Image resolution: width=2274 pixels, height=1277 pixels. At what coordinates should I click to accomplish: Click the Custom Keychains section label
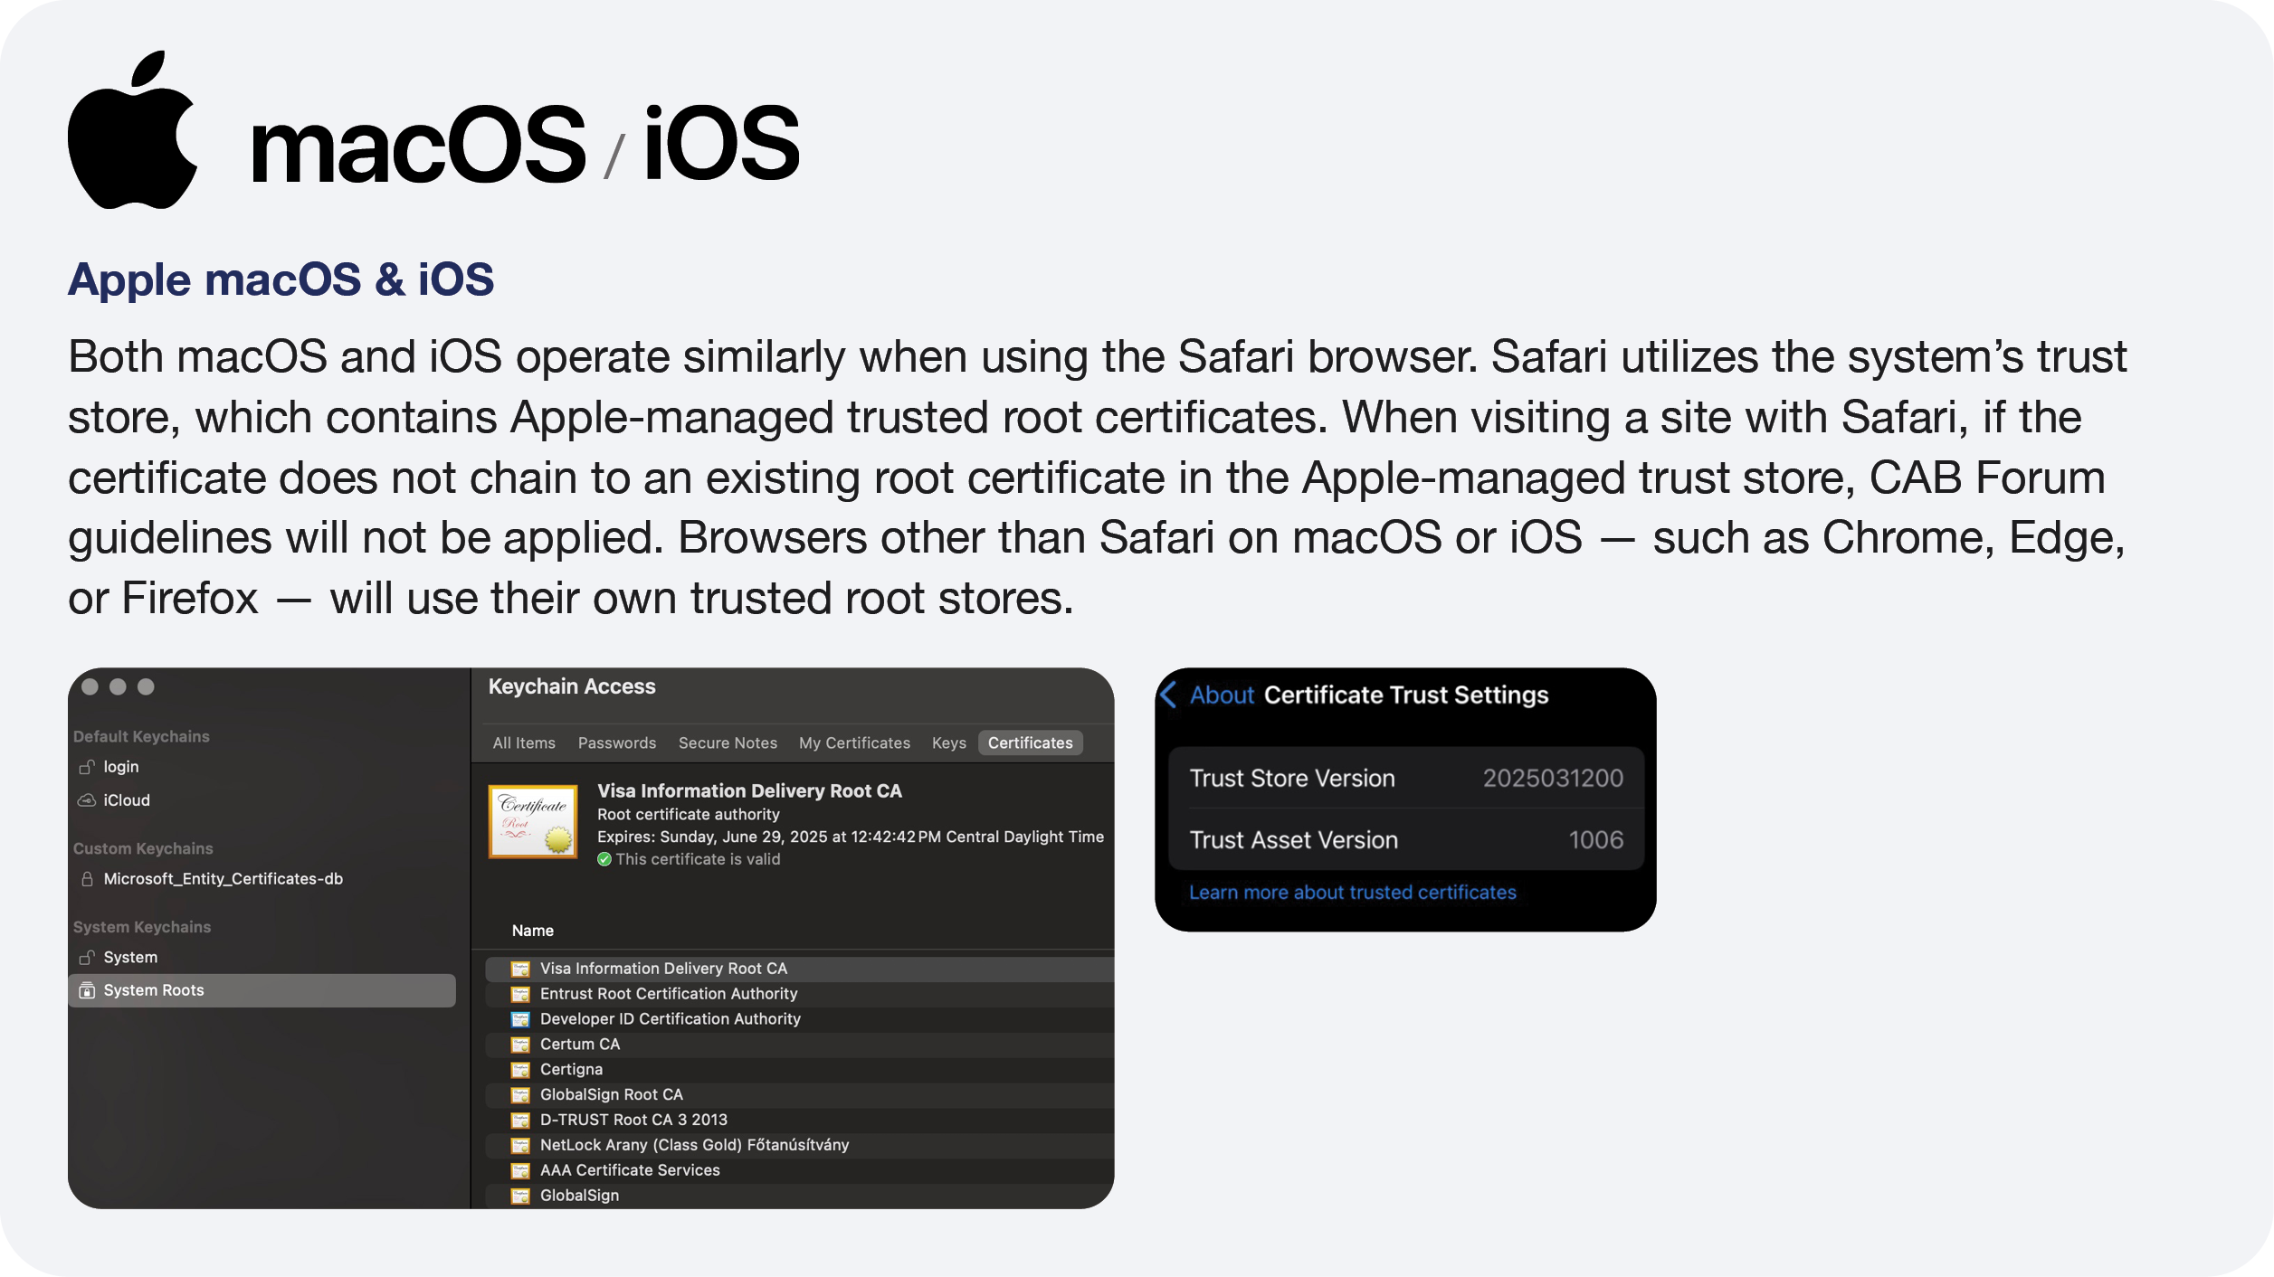coord(143,849)
